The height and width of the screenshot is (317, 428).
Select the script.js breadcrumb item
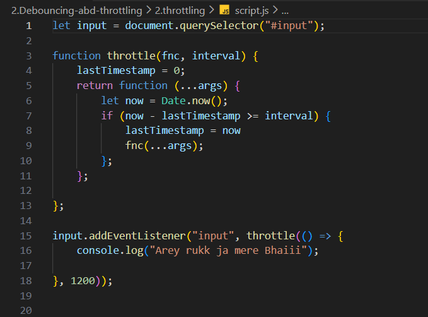[252, 11]
